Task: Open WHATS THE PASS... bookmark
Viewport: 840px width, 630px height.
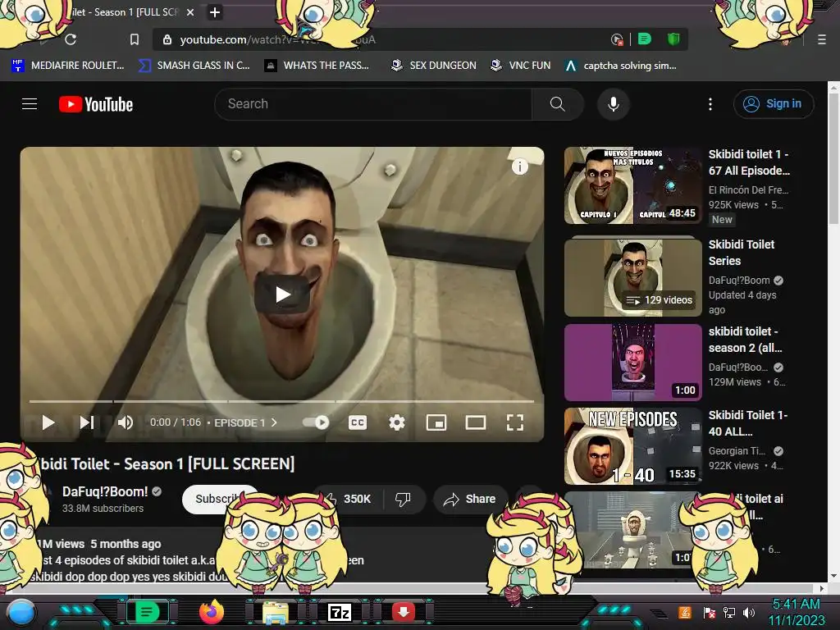Action: pyautogui.click(x=317, y=66)
